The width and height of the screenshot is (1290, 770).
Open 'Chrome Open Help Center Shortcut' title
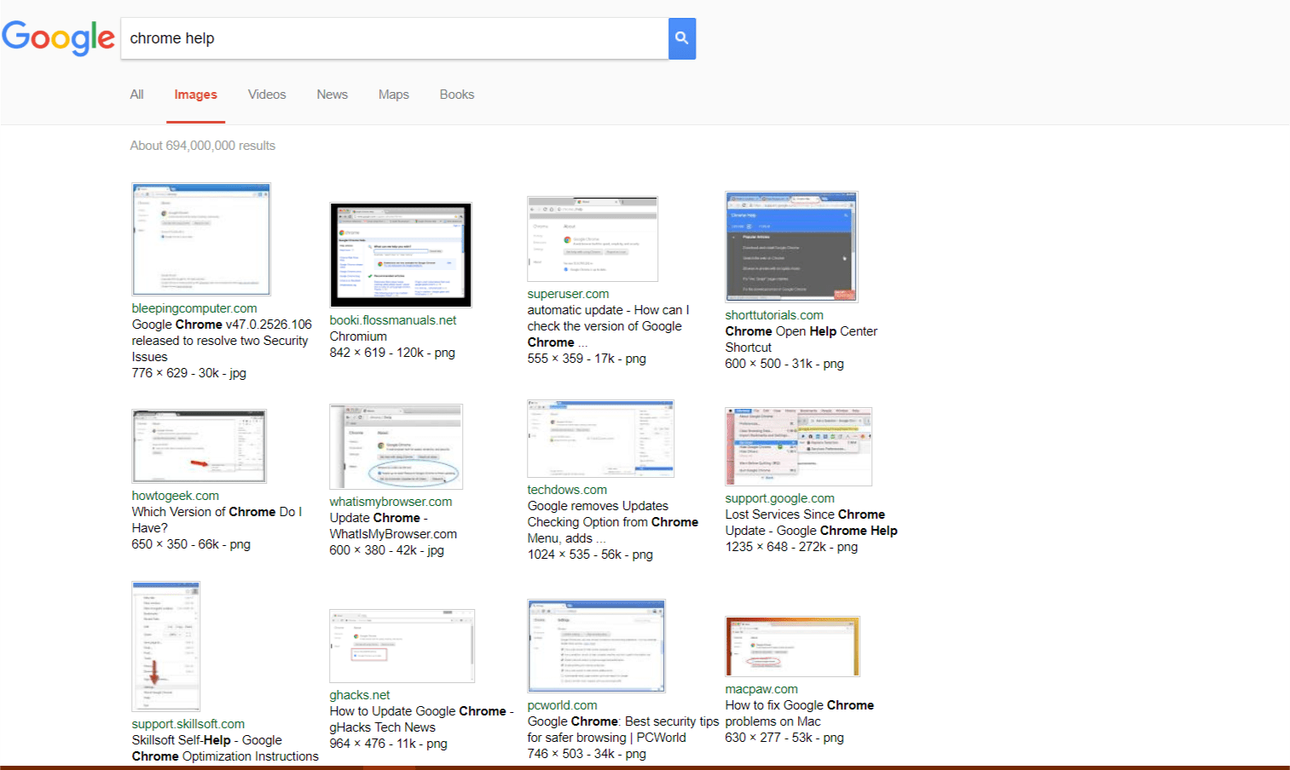[801, 339]
